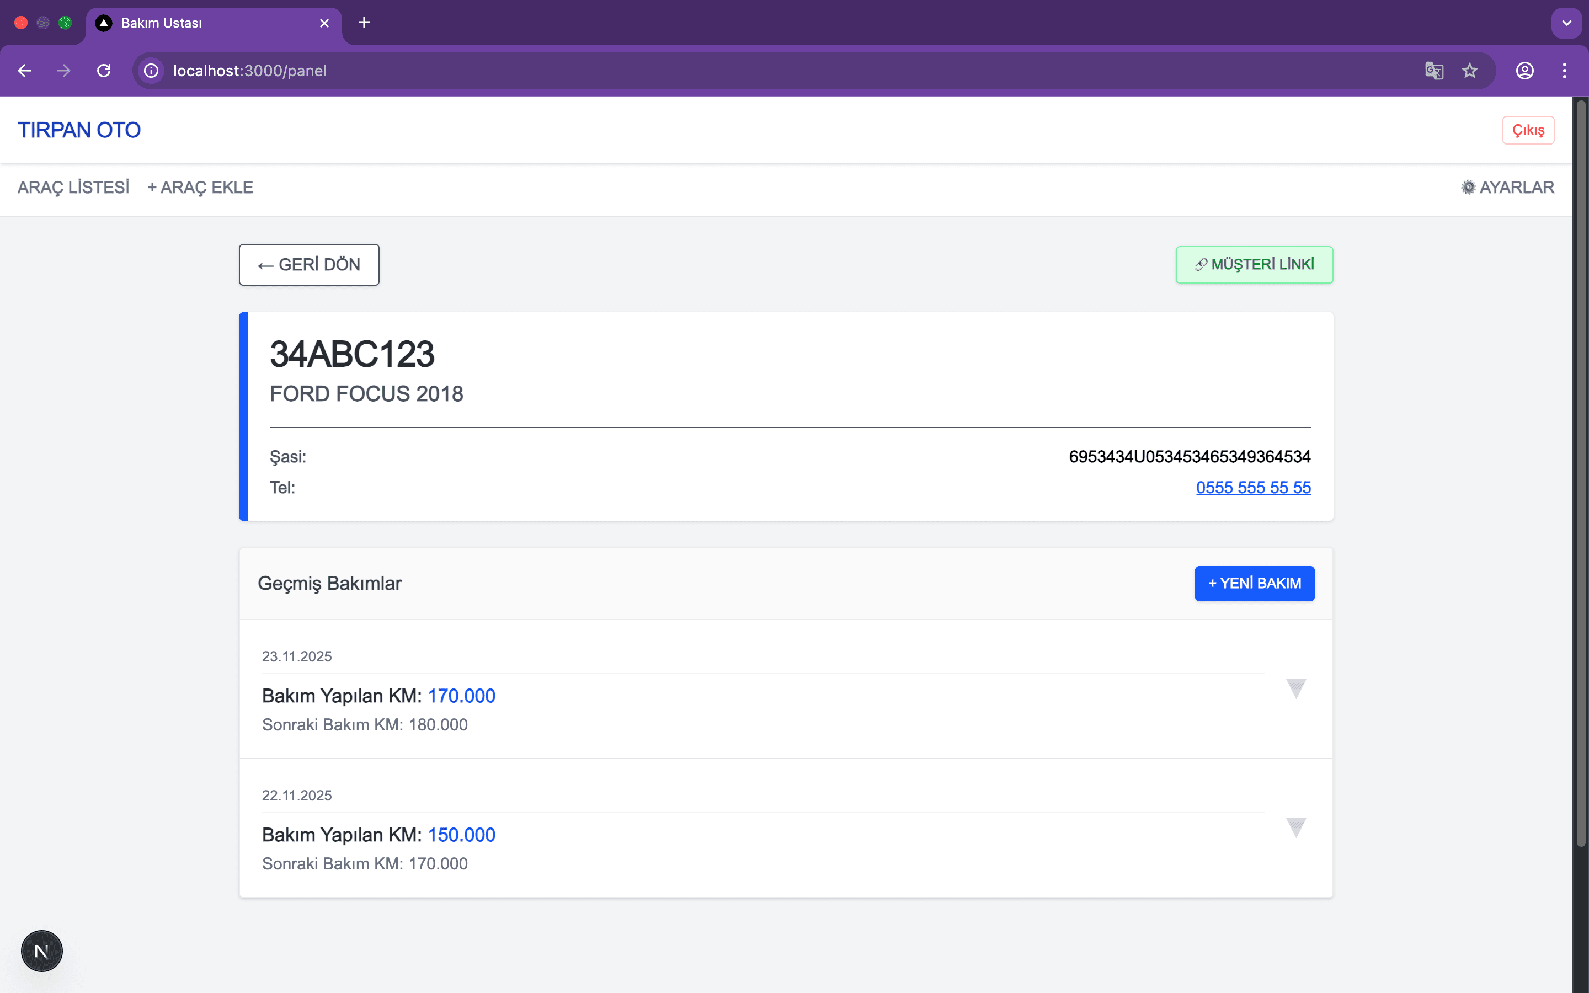Screen dimensions: 1589x993
Task: Open the Next.js dev tools badge
Action: 41,951
